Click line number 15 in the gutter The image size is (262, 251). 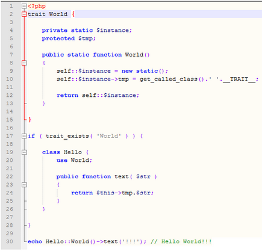coord(10,120)
